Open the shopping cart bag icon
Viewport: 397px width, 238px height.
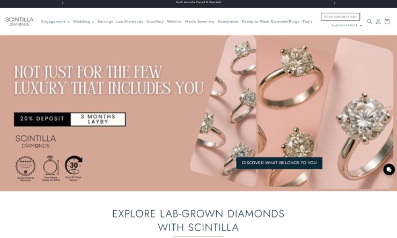tap(387, 21)
